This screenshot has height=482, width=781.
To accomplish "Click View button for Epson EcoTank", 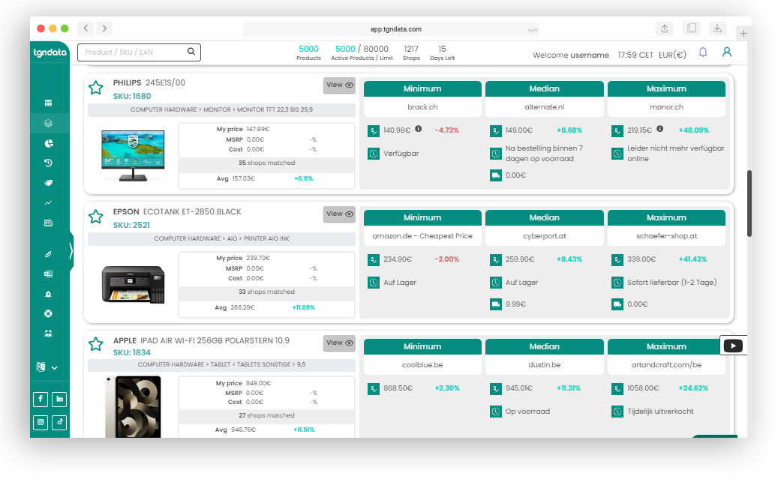I will (x=340, y=214).
